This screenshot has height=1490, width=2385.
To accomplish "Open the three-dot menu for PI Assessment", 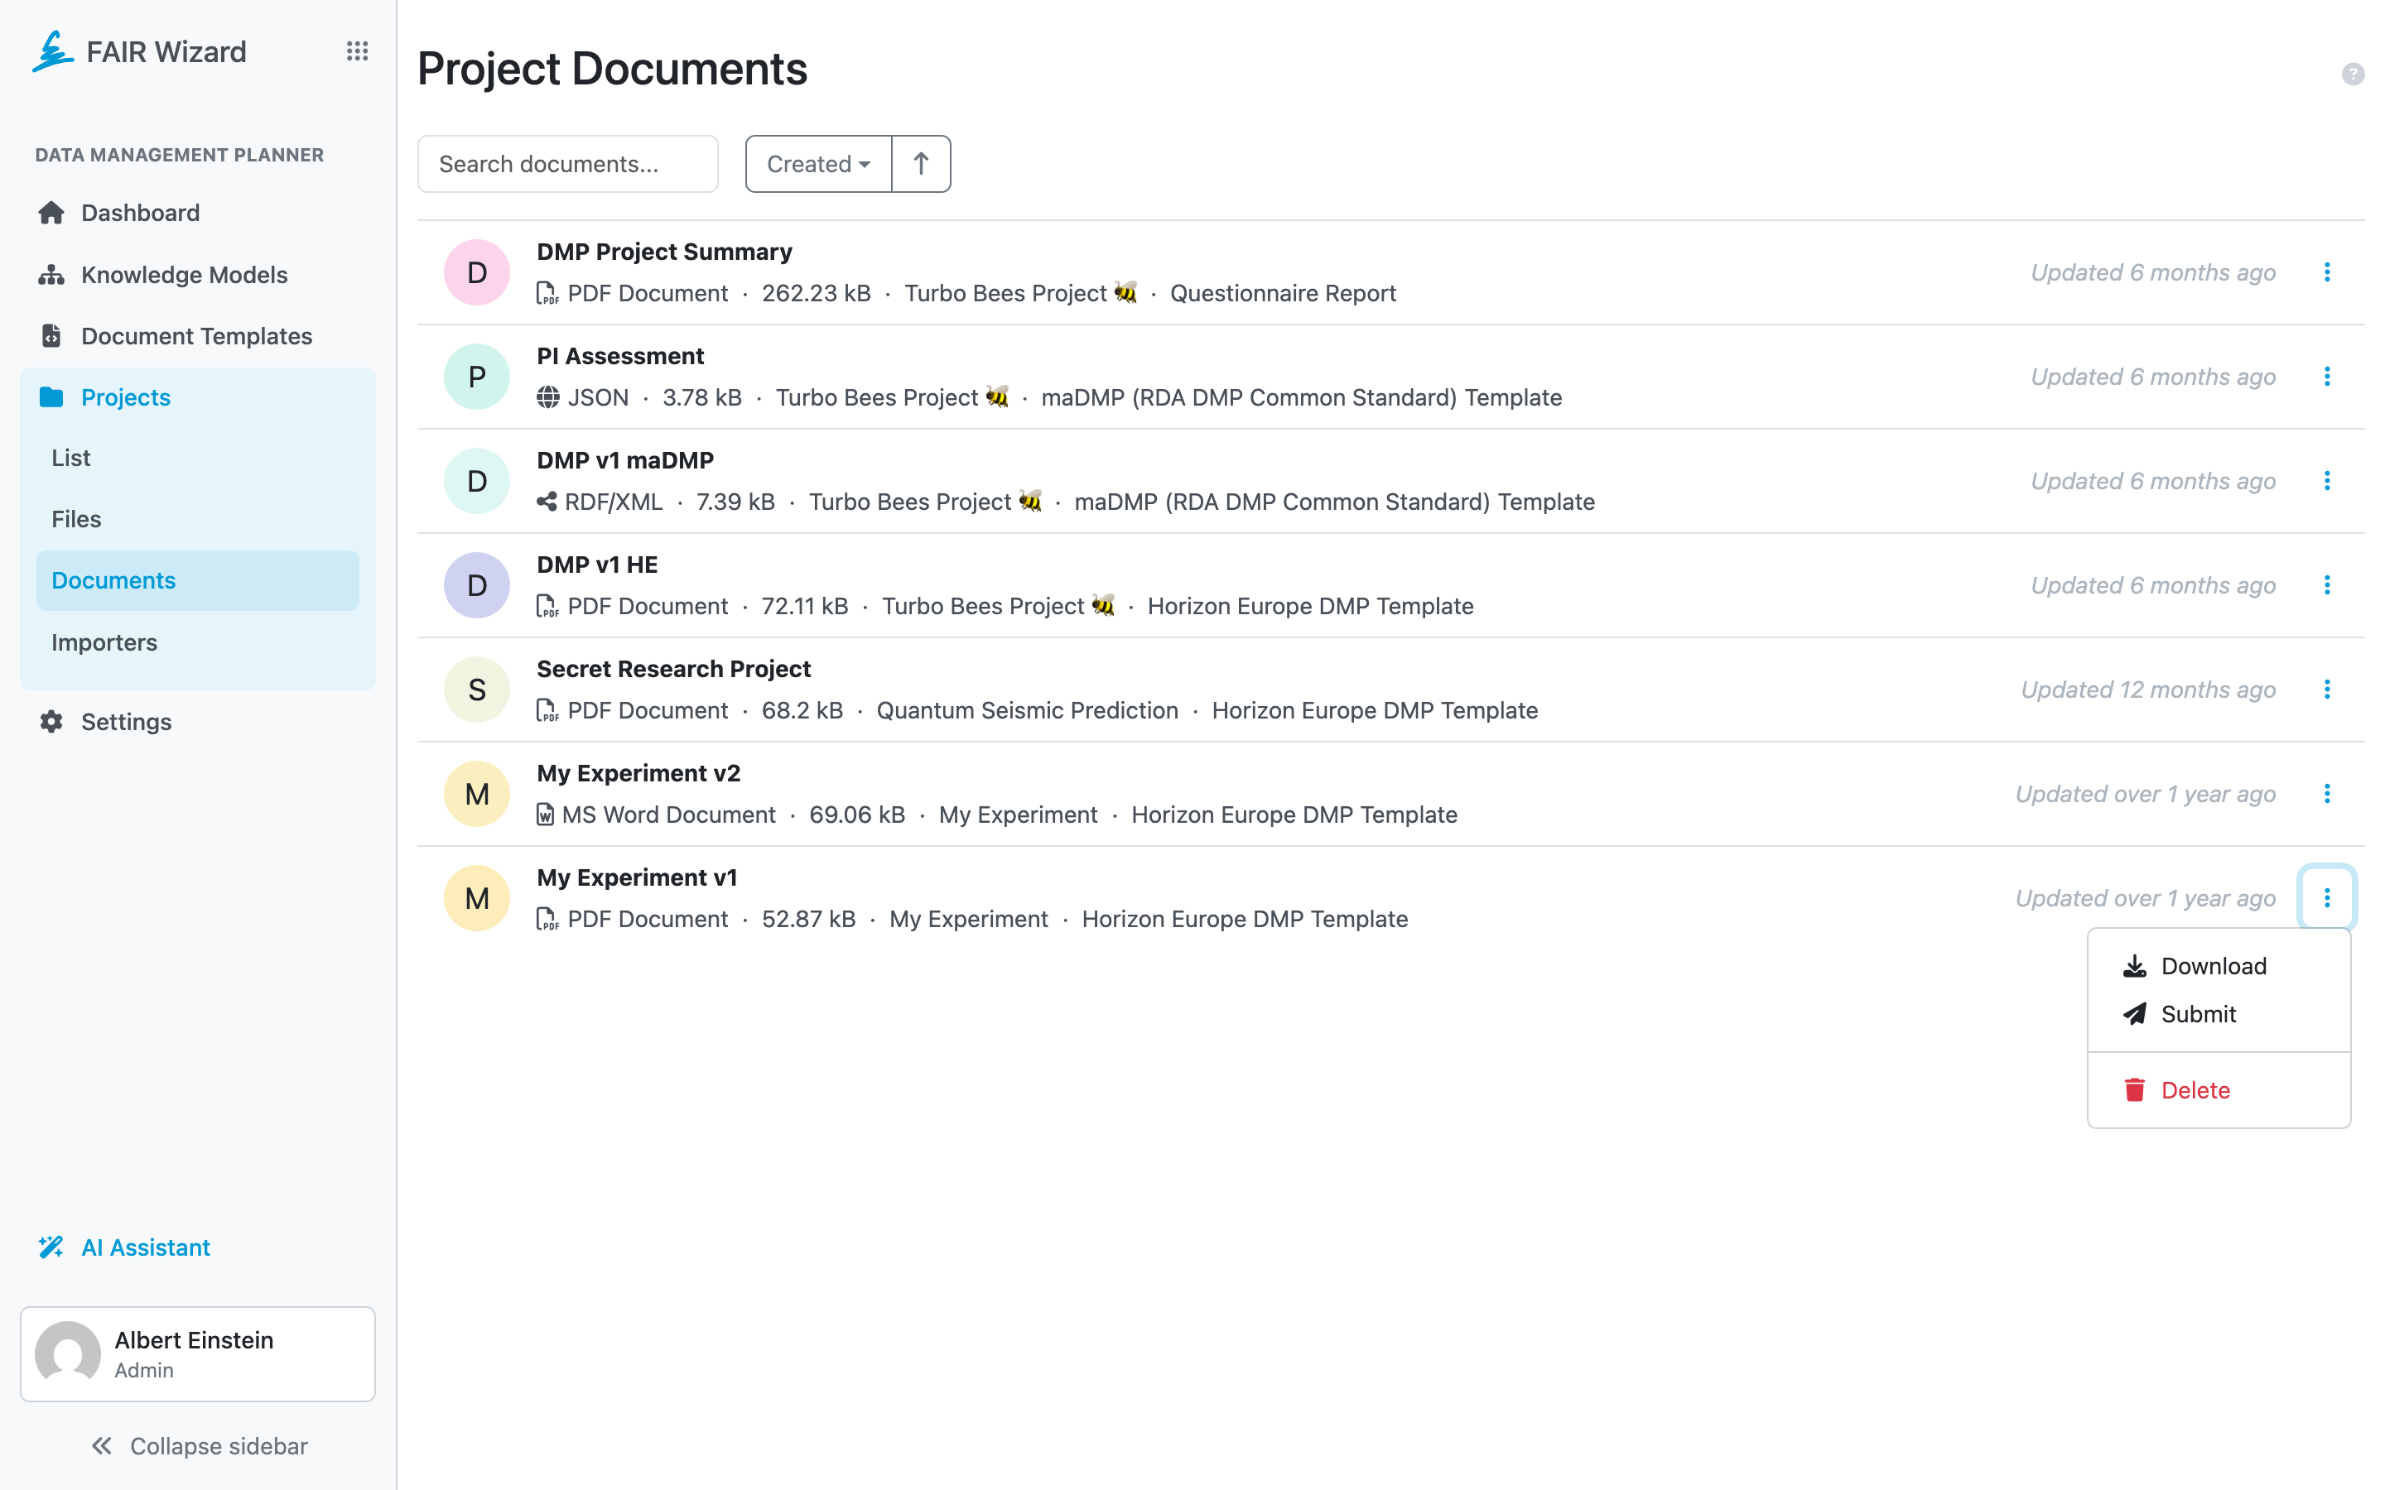I will (x=2327, y=377).
